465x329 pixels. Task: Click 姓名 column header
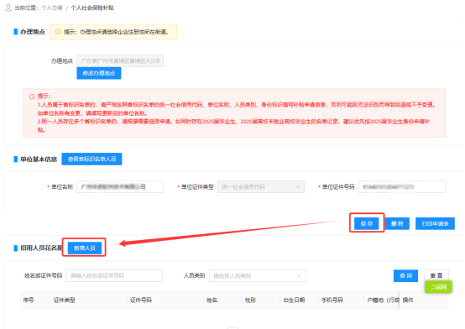pos(212,300)
